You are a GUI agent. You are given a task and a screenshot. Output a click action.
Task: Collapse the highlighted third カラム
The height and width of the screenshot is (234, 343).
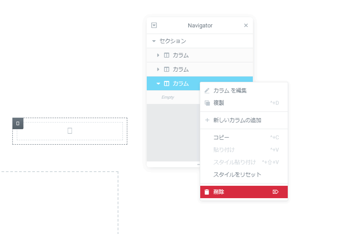tap(158, 84)
